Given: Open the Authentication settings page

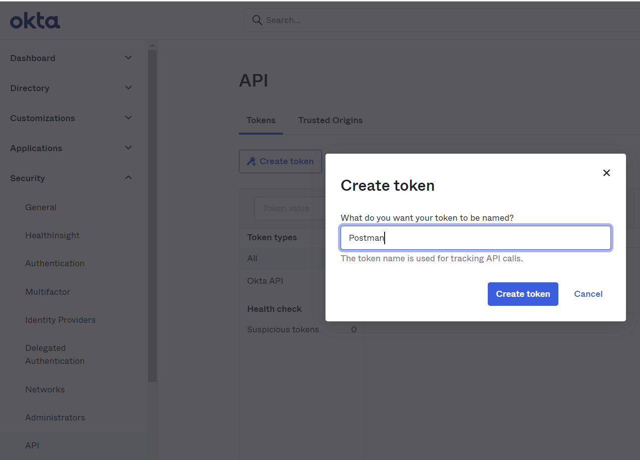Looking at the screenshot, I should (x=55, y=263).
